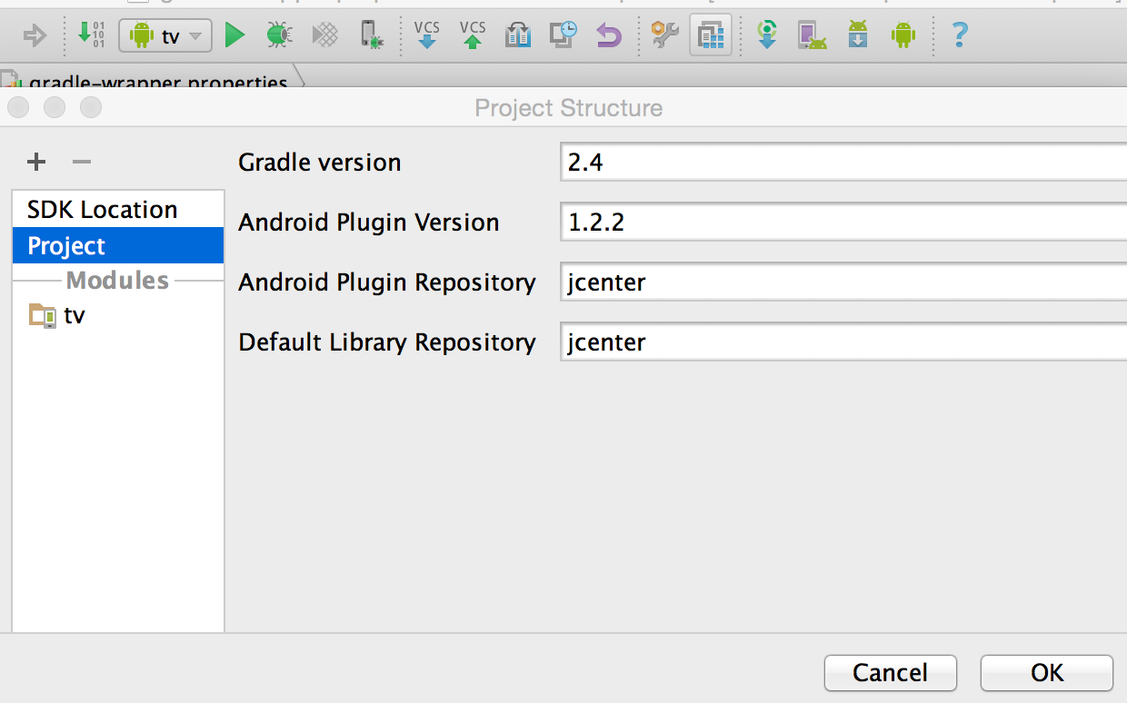Select Project in the sidebar list
The width and height of the screenshot is (1127, 703).
point(118,245)
